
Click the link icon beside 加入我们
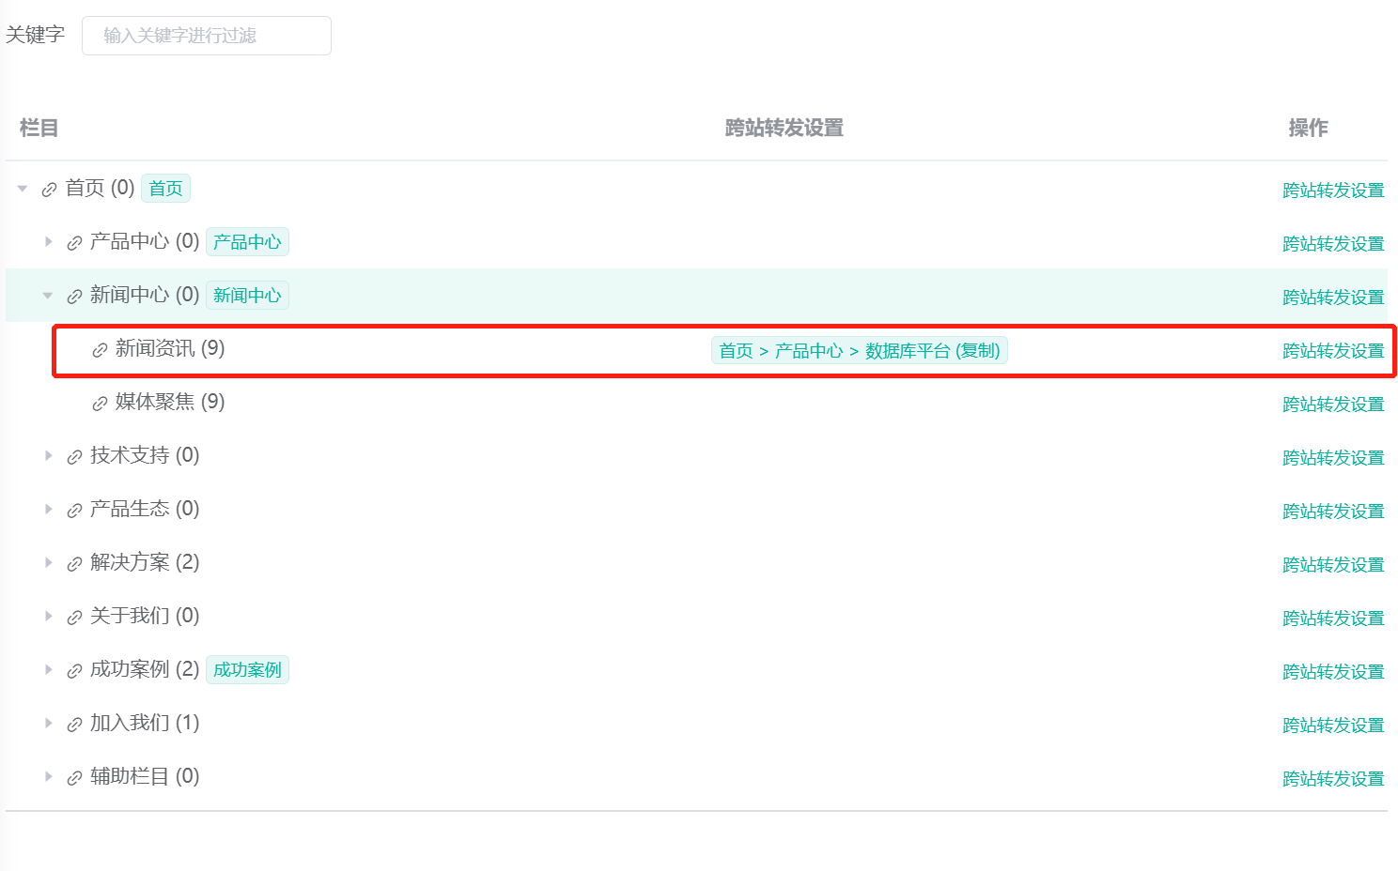75,725
